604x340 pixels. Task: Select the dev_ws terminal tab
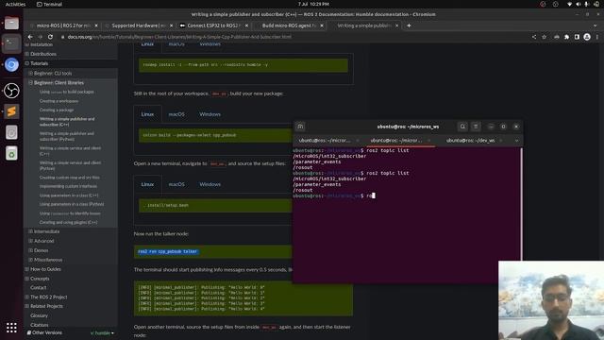pyautogui.click(x=470, y=141)
